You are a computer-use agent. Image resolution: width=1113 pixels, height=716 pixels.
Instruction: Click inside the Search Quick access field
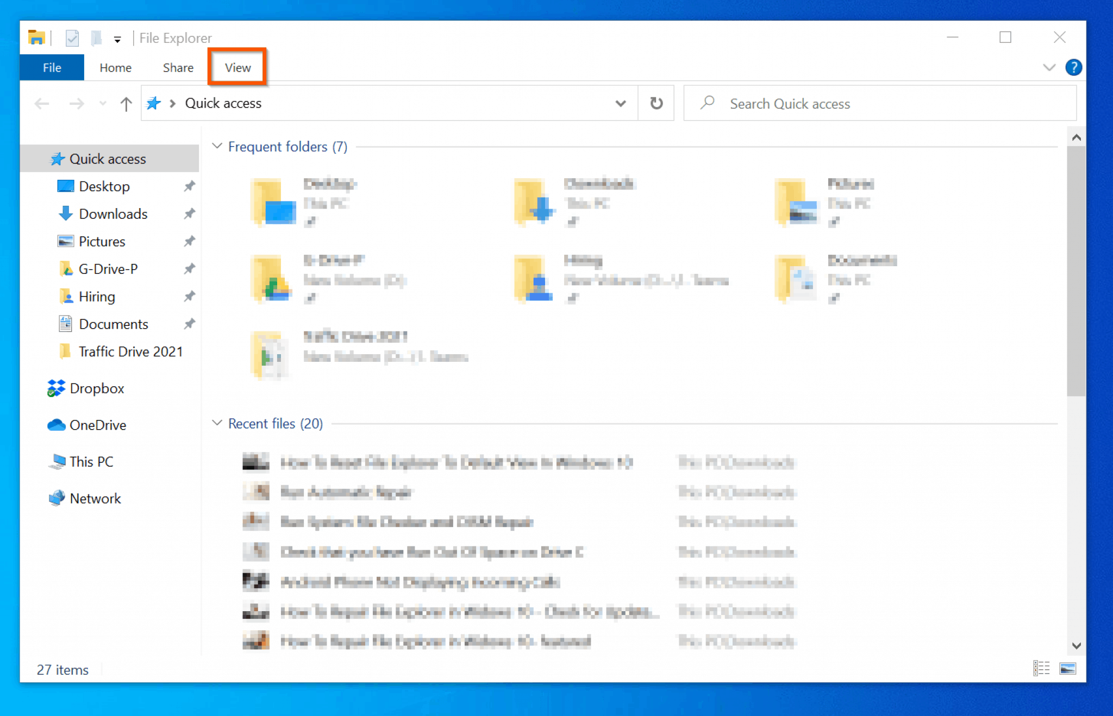point(842,103)
